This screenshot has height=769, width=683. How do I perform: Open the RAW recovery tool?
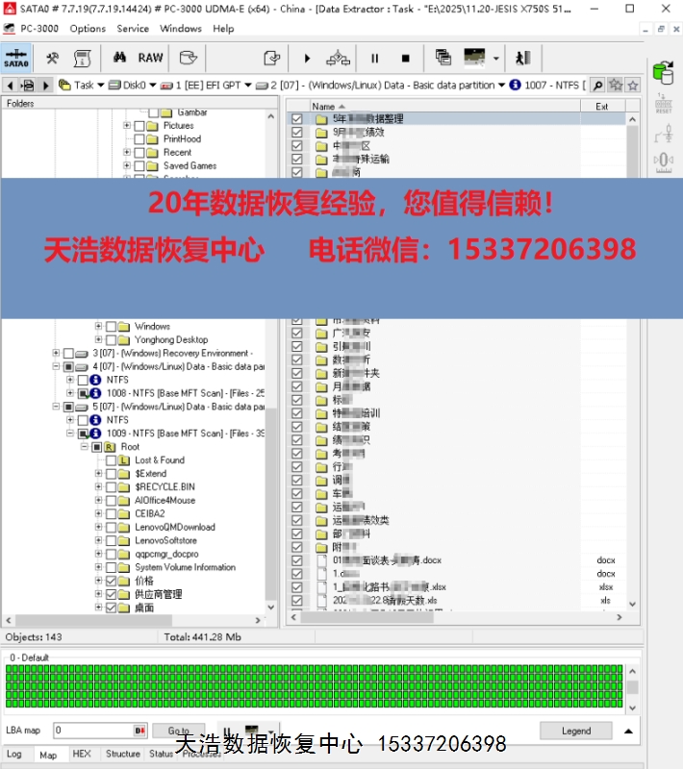[x=150, y=58]
